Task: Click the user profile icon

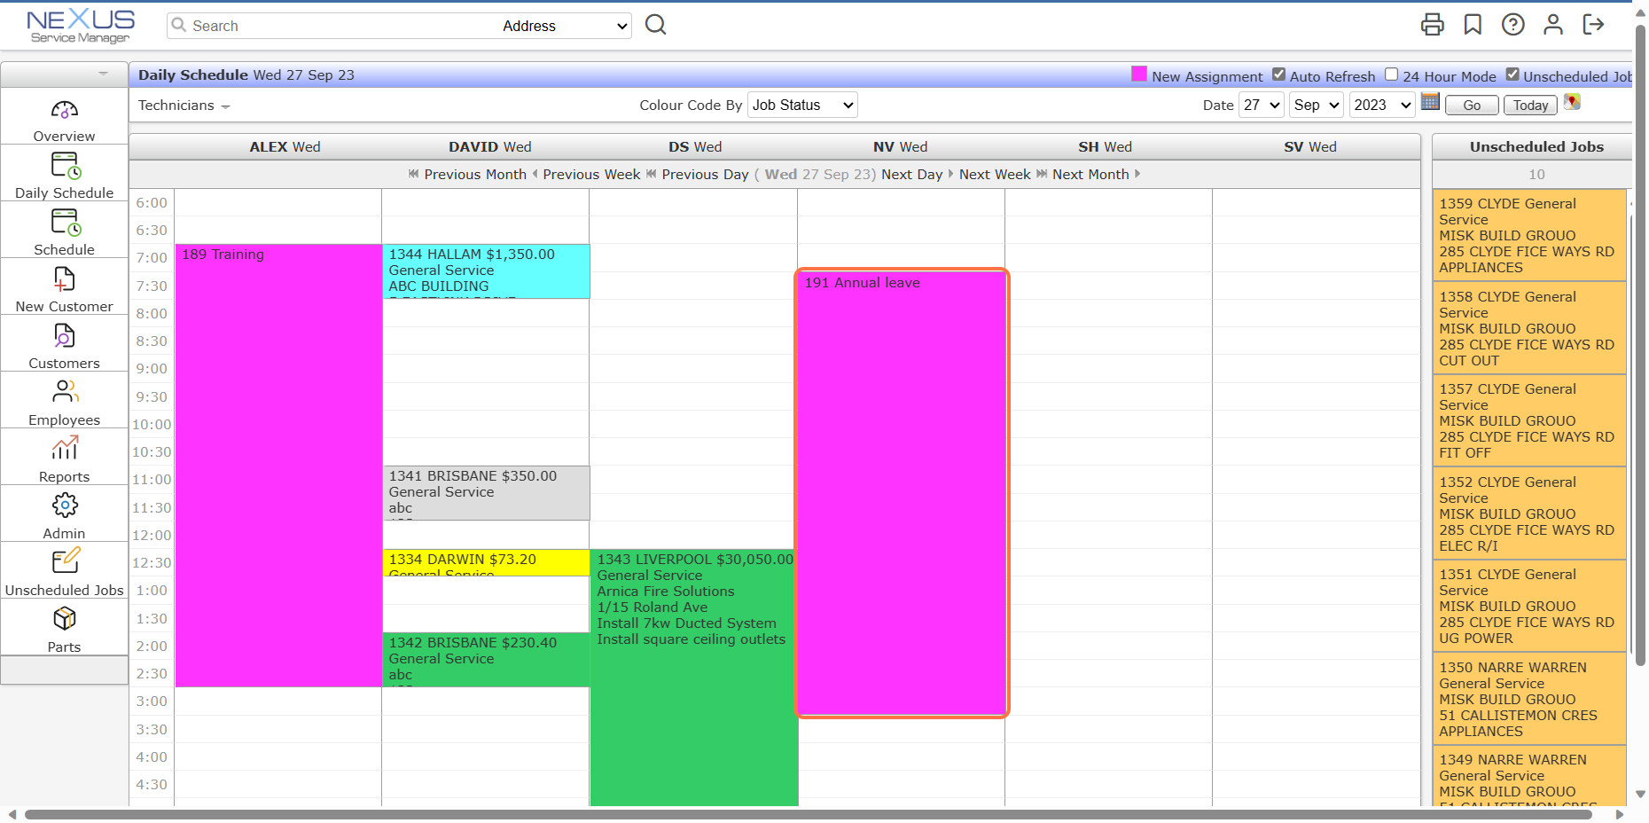Action: click(x=1552, y=25)
